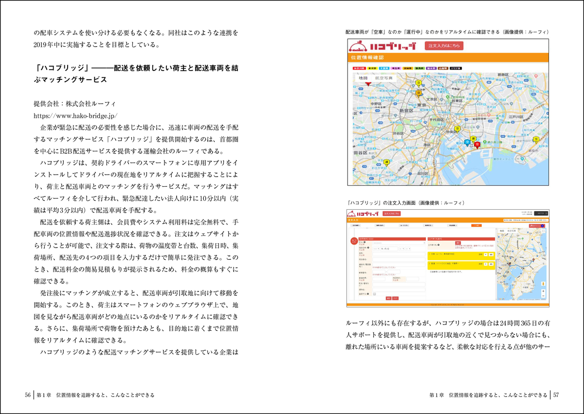Click the yellow 空 marker near 浦安市

[536, 140]
